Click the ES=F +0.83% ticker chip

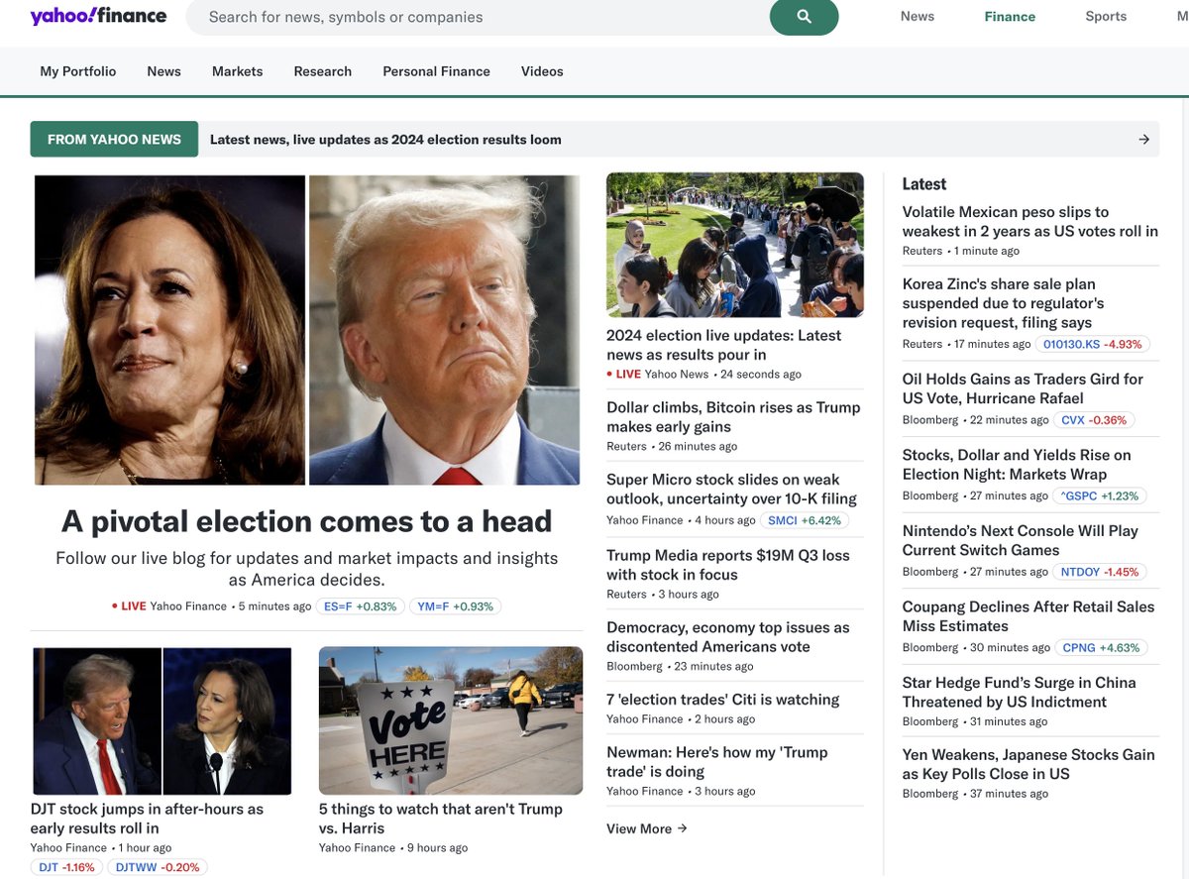tap(361, 606)
